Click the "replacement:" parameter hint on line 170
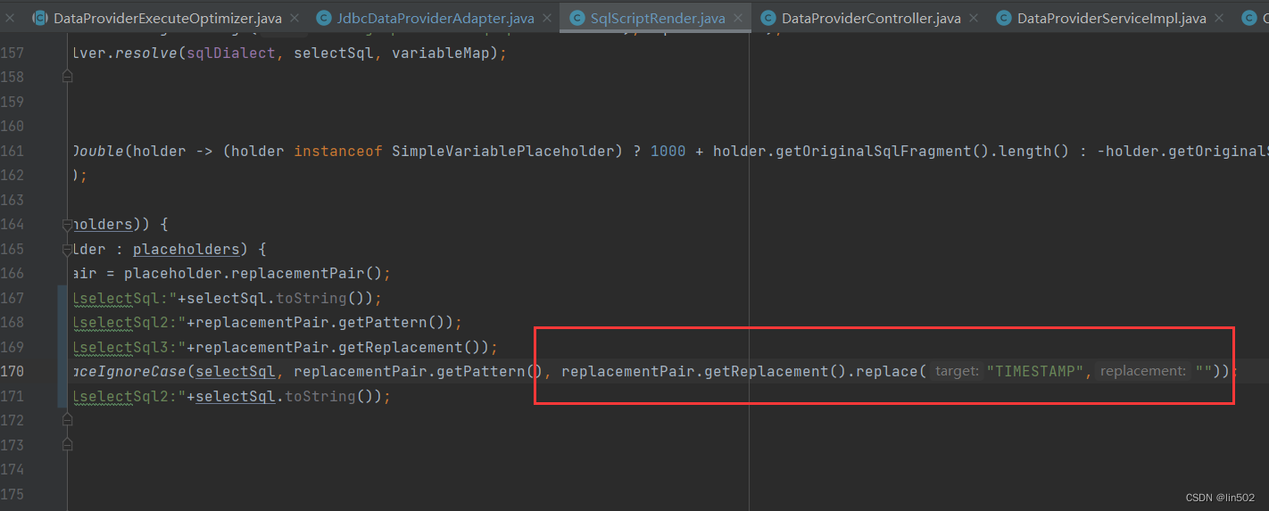Viewport: 1269px width, 511px height. pyautogui.click(x=1143, y=371)
